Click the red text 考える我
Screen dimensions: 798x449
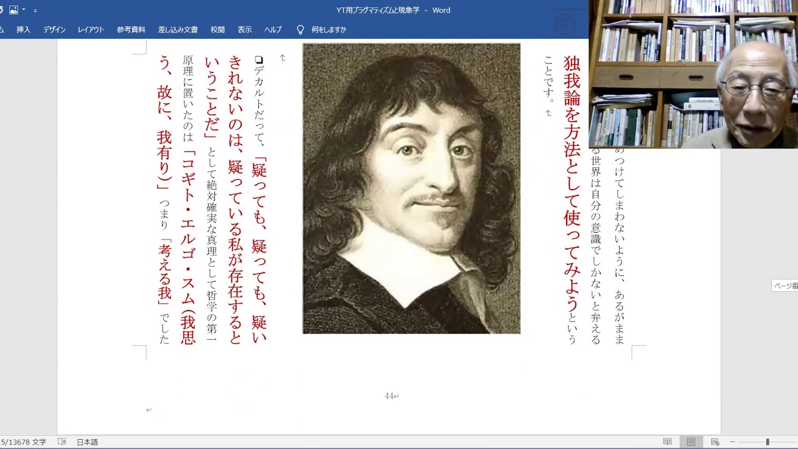165,274
